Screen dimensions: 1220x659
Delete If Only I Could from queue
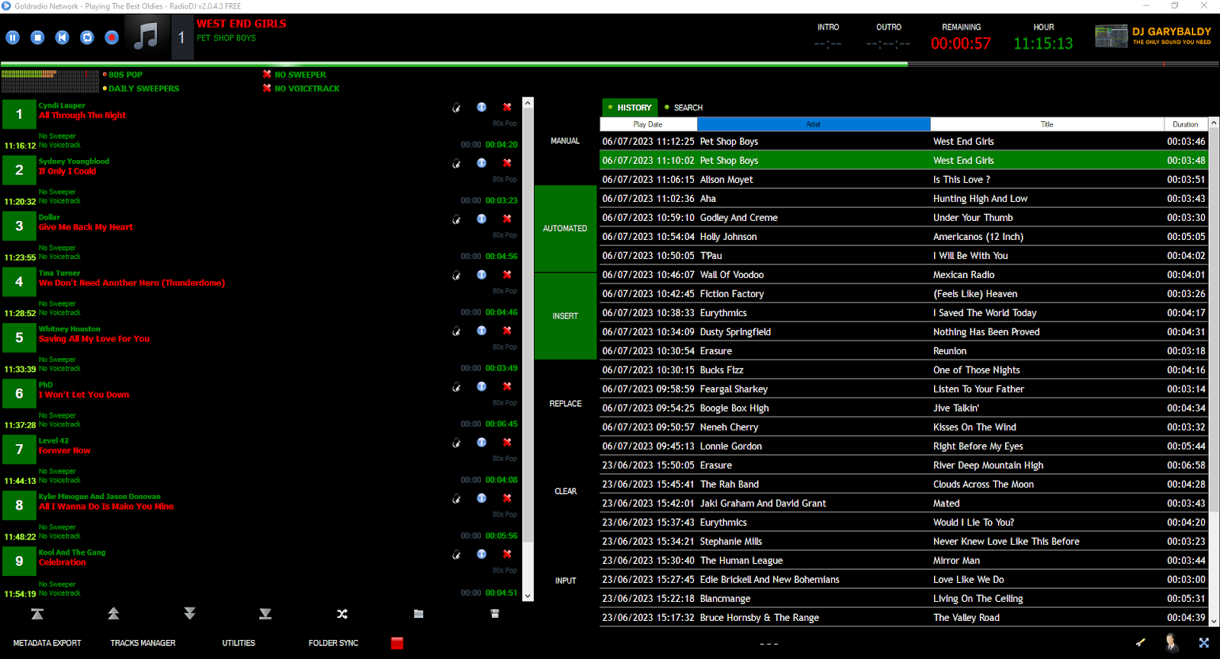pos(507,163)
